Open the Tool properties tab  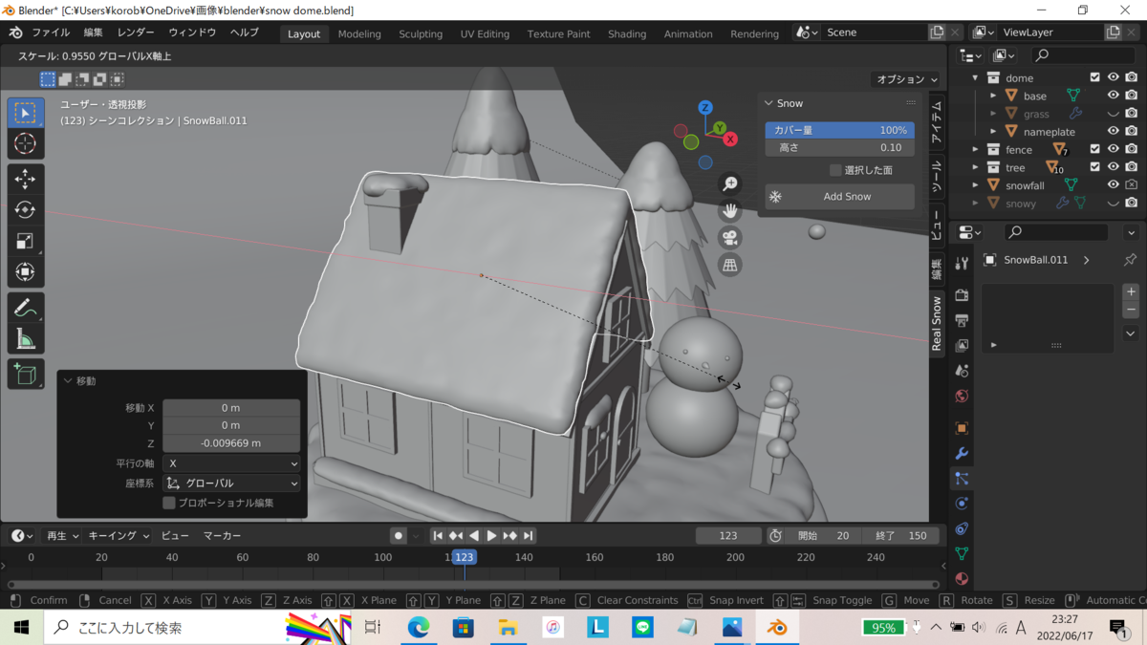click(x=962, y=262)
